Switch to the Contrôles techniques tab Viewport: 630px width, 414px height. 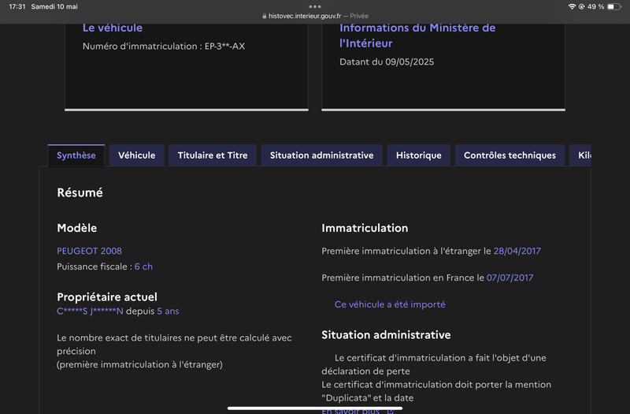coord(510,155)
